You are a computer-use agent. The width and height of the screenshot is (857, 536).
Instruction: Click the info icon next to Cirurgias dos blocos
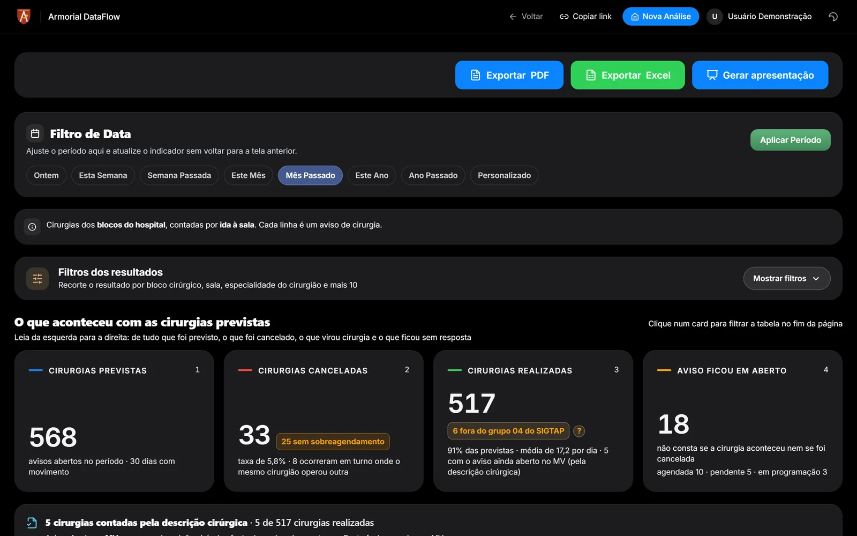pos(32,227)
